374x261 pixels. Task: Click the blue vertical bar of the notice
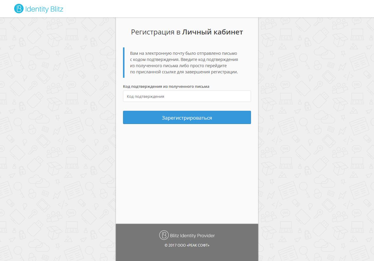124,62
